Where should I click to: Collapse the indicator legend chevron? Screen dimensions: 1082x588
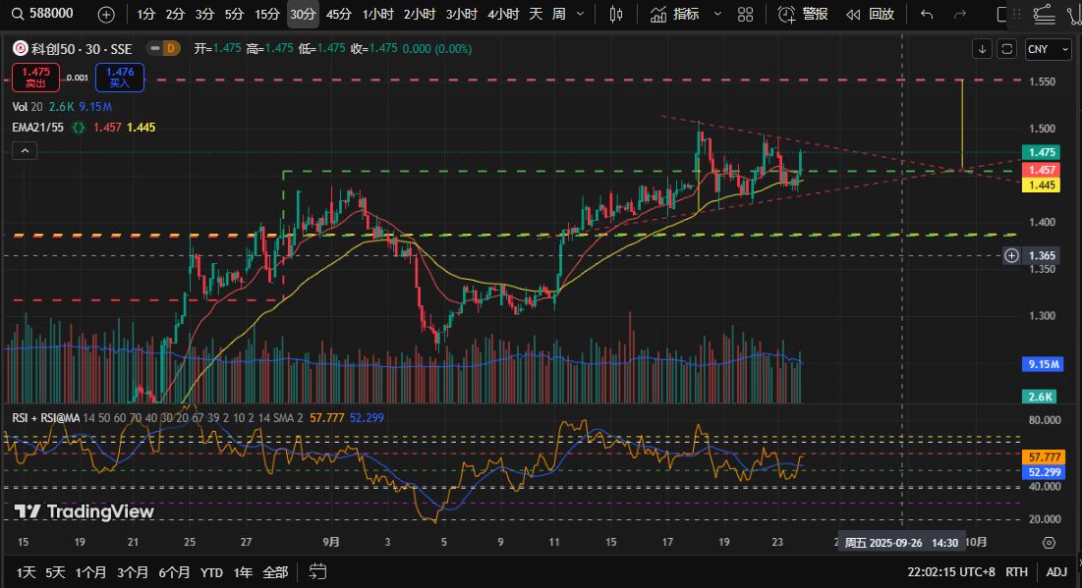(26, 150)
